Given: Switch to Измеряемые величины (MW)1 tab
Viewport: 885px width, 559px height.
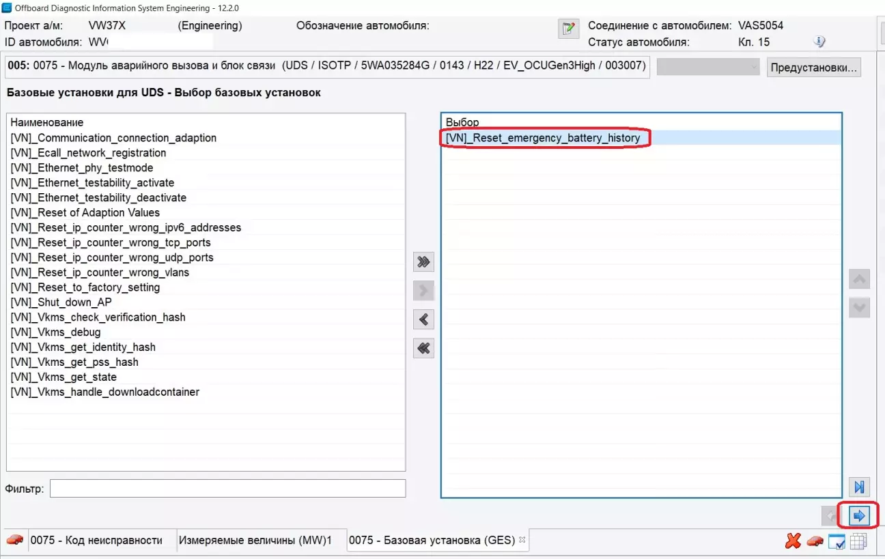Looking at the screenshot, I should tap(255, 541).
